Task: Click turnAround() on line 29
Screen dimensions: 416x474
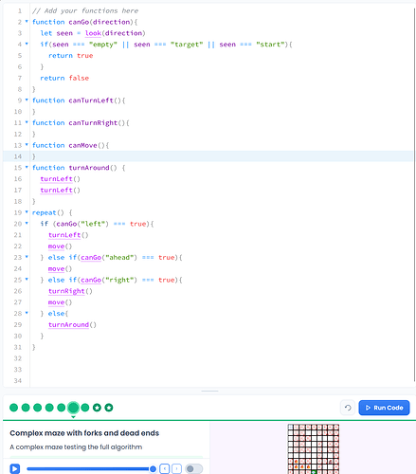Action: [x=72, y=325]
